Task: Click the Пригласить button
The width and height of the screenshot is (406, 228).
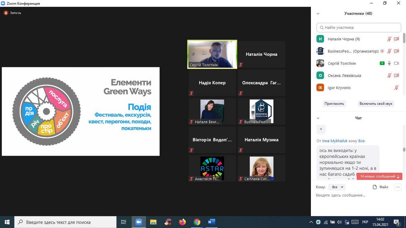Action: pyautogui.click(x=334, y=104)
